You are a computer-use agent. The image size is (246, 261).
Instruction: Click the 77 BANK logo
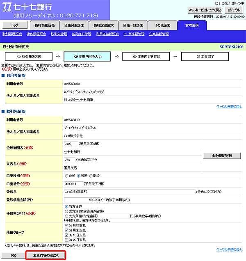7,7
